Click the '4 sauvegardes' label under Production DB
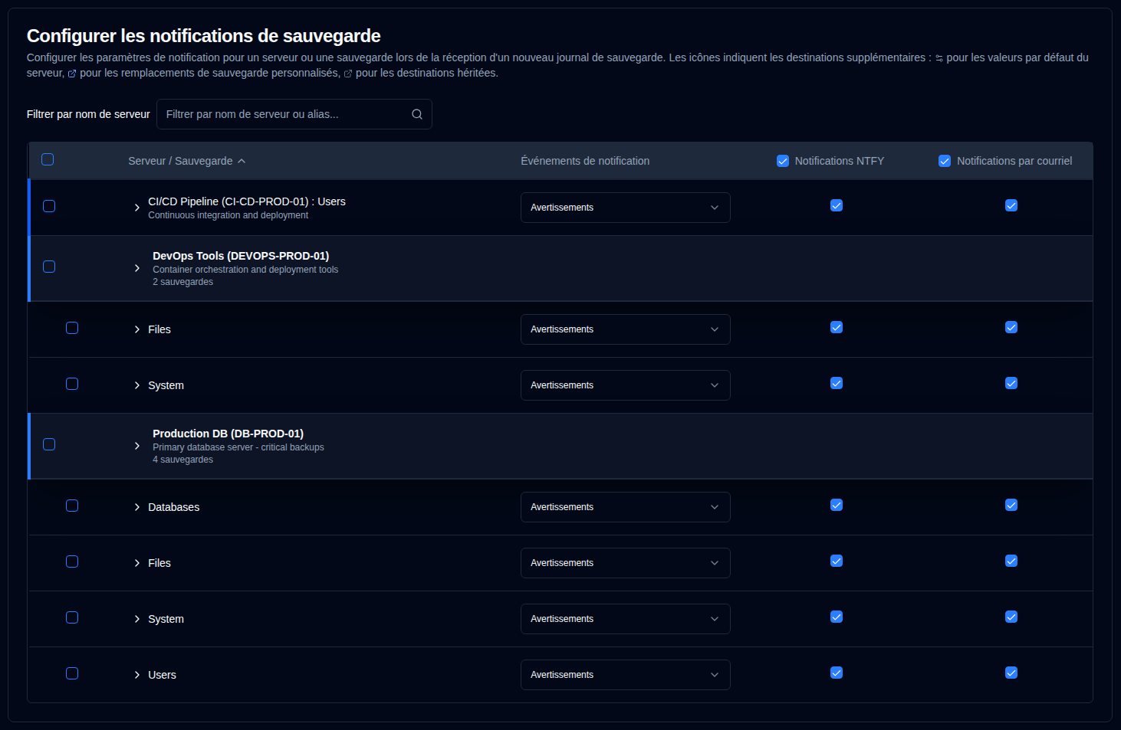 (x=183, y=460)
